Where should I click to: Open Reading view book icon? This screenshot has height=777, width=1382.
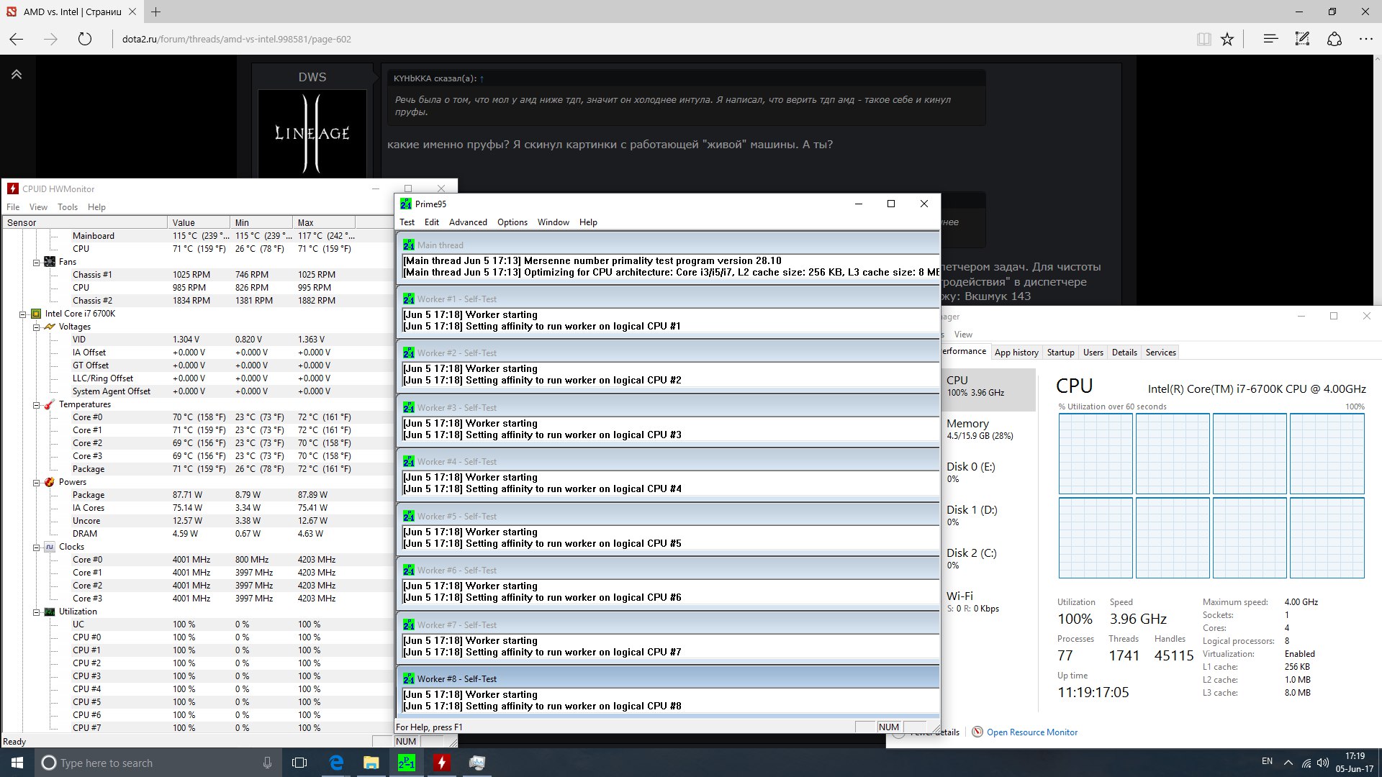[x=1203, y=39]
